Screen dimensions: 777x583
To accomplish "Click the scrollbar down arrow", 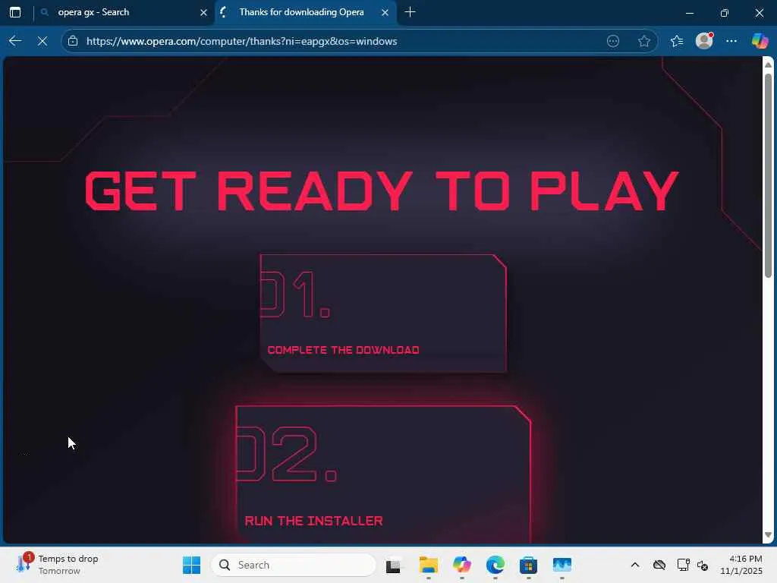I will [768, 535].
